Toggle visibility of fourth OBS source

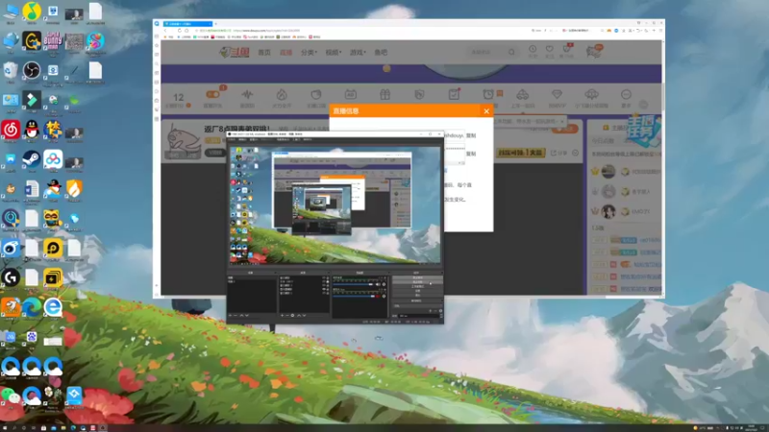[x=324, y=290]
